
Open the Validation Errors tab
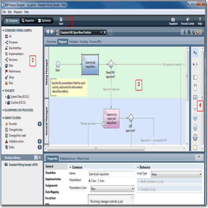[x=67, y=159]
